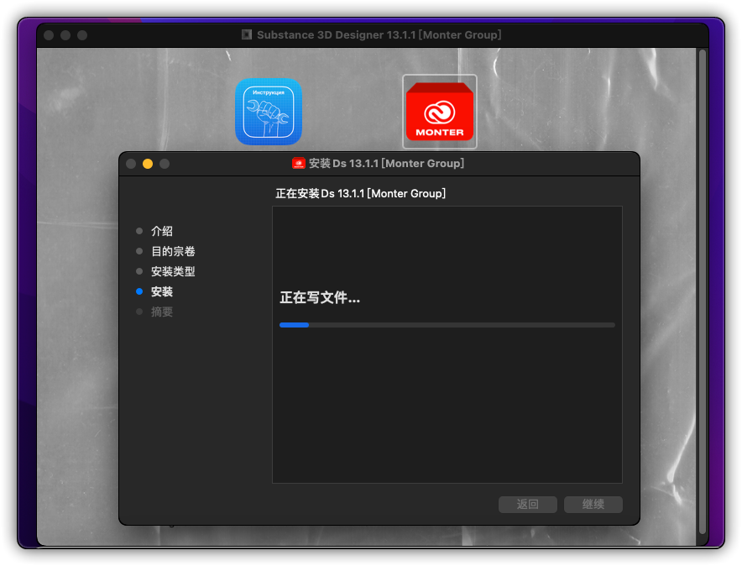The width and height of the screenshot is (742, 566).
Task: Click the small red icon in installer title
Action: click(x=299, y=163)
